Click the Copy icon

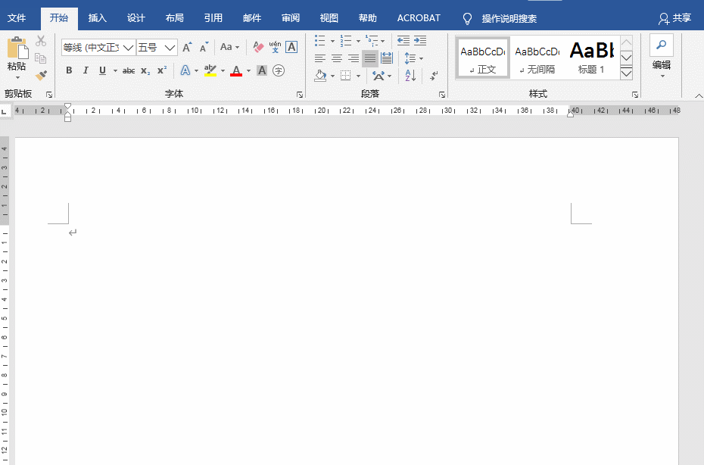pos(41,58)
